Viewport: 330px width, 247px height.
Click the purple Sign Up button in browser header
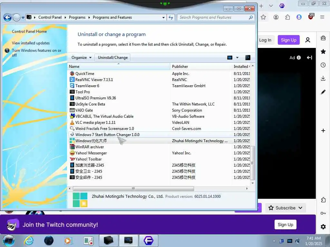click(288, 40)
